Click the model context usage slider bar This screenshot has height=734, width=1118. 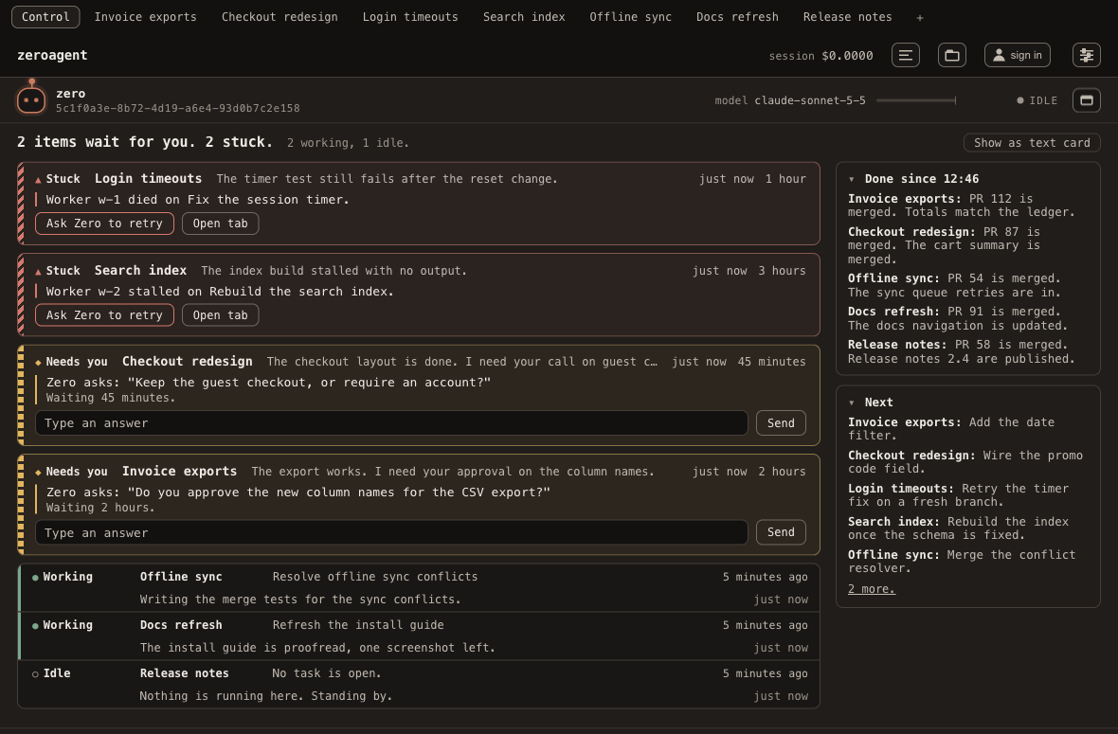tap(916, 100)
